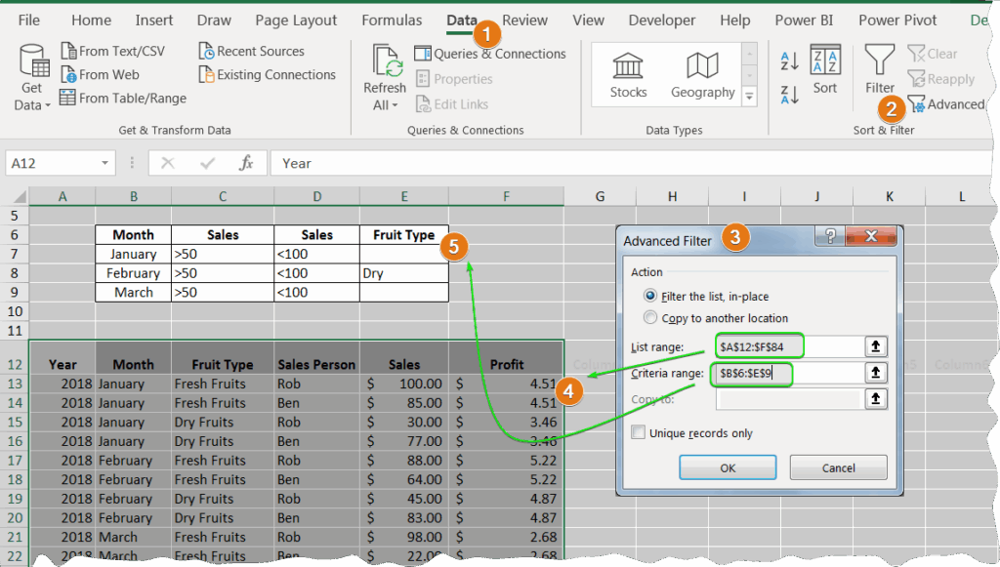Open the custom Sort dialog
This screenshot has width=1000, height=567.
[x=824, y=69]
